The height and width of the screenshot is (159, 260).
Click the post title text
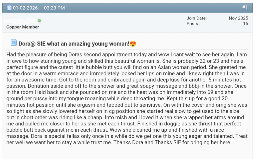[x=74, y=43]
